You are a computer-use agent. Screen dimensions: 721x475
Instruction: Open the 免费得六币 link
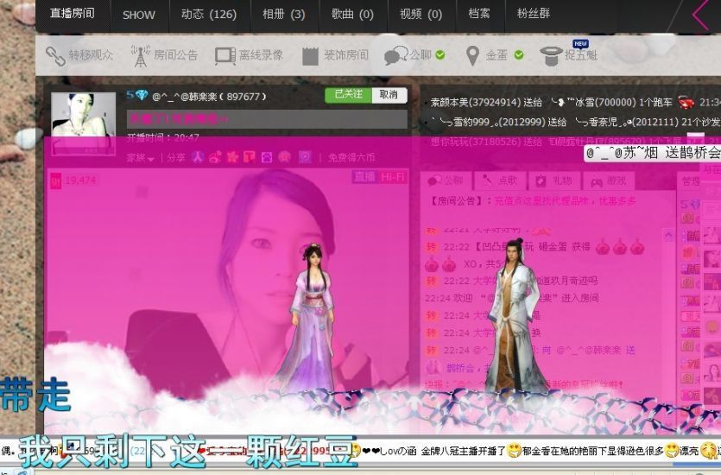(x=351, y=158)
